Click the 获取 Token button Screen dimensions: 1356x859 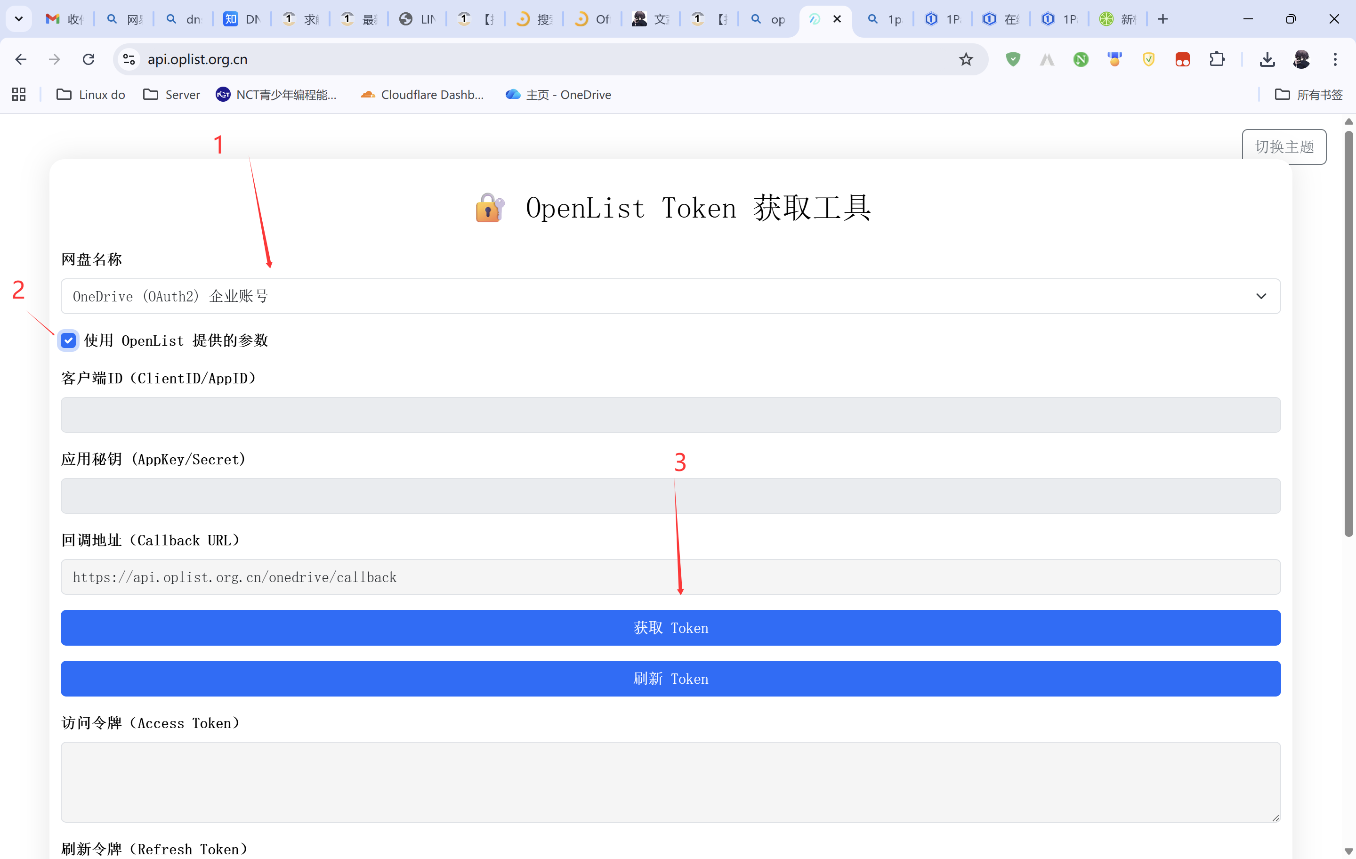pyautogui.click(x=670, y=627)
